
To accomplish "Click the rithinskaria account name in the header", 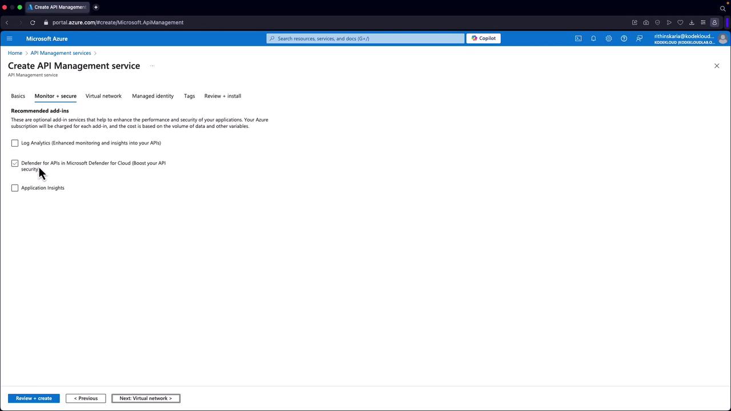I will [x=684, y=36].
